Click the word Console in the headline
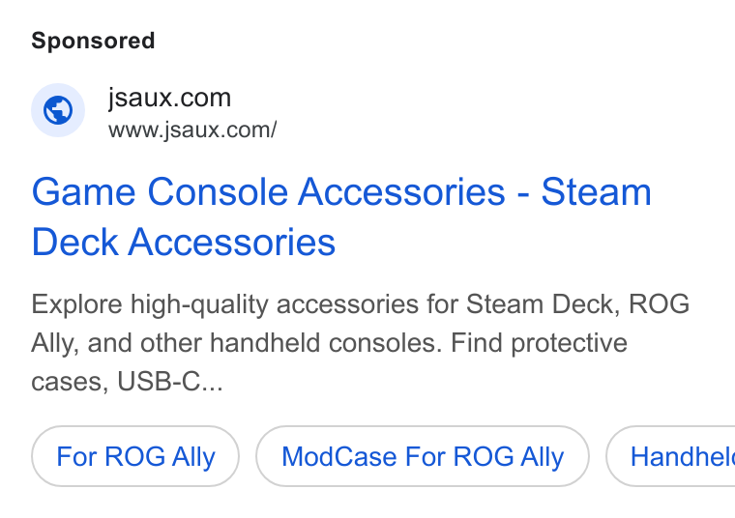The width and height of the screenshot is (735, 518). 218,191
